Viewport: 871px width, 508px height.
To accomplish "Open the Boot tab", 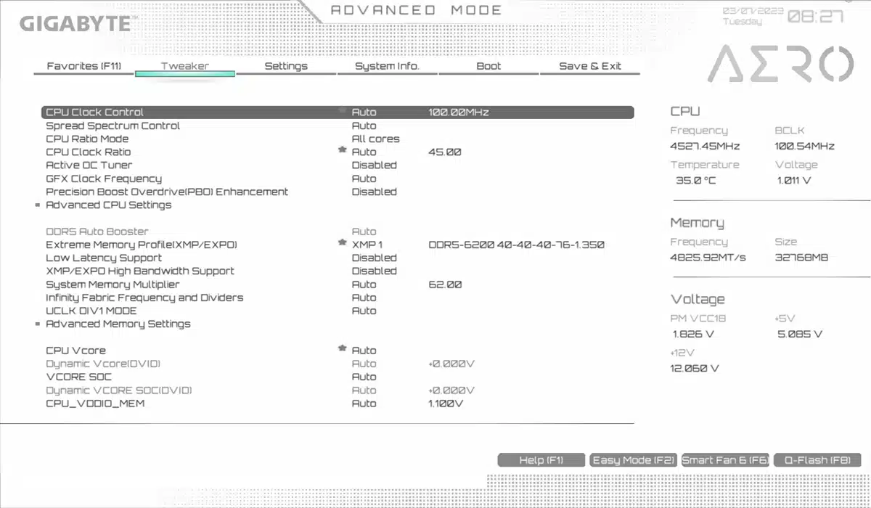I will pos(488,66).
